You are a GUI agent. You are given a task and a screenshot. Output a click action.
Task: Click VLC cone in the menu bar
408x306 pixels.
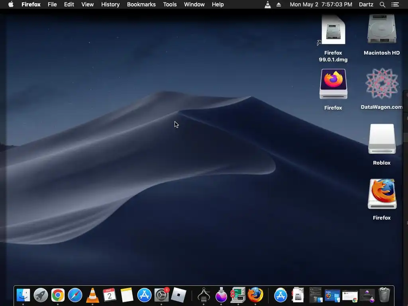[x=267, y=4]
